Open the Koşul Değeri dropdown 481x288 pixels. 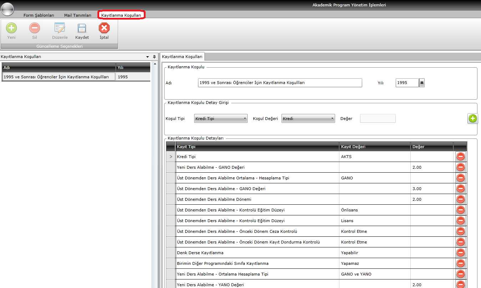pos(308,119)
